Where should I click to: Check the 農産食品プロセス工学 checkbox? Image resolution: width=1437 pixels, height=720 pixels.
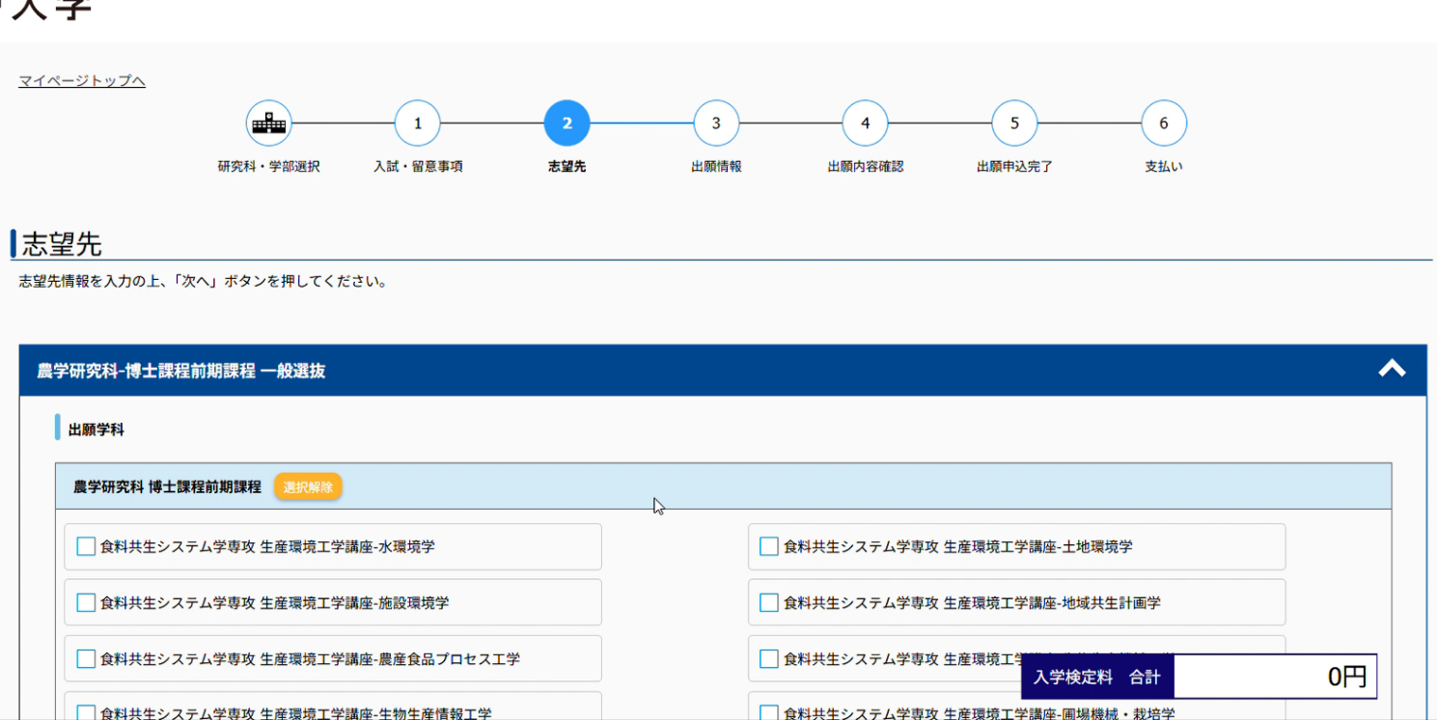[86, 659]
